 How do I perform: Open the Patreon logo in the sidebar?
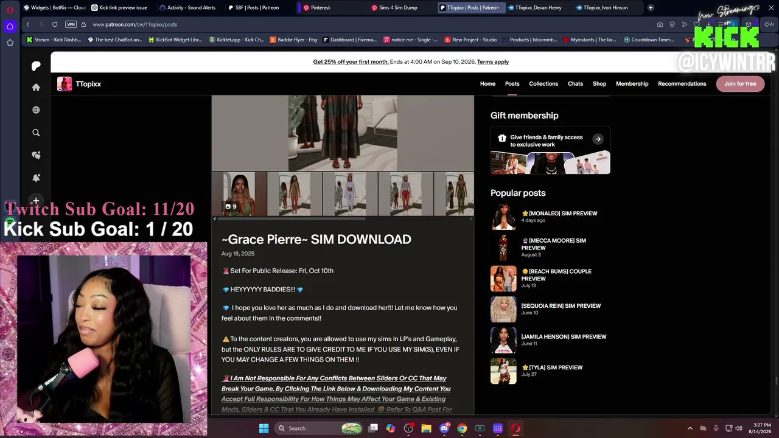[36, 66]
